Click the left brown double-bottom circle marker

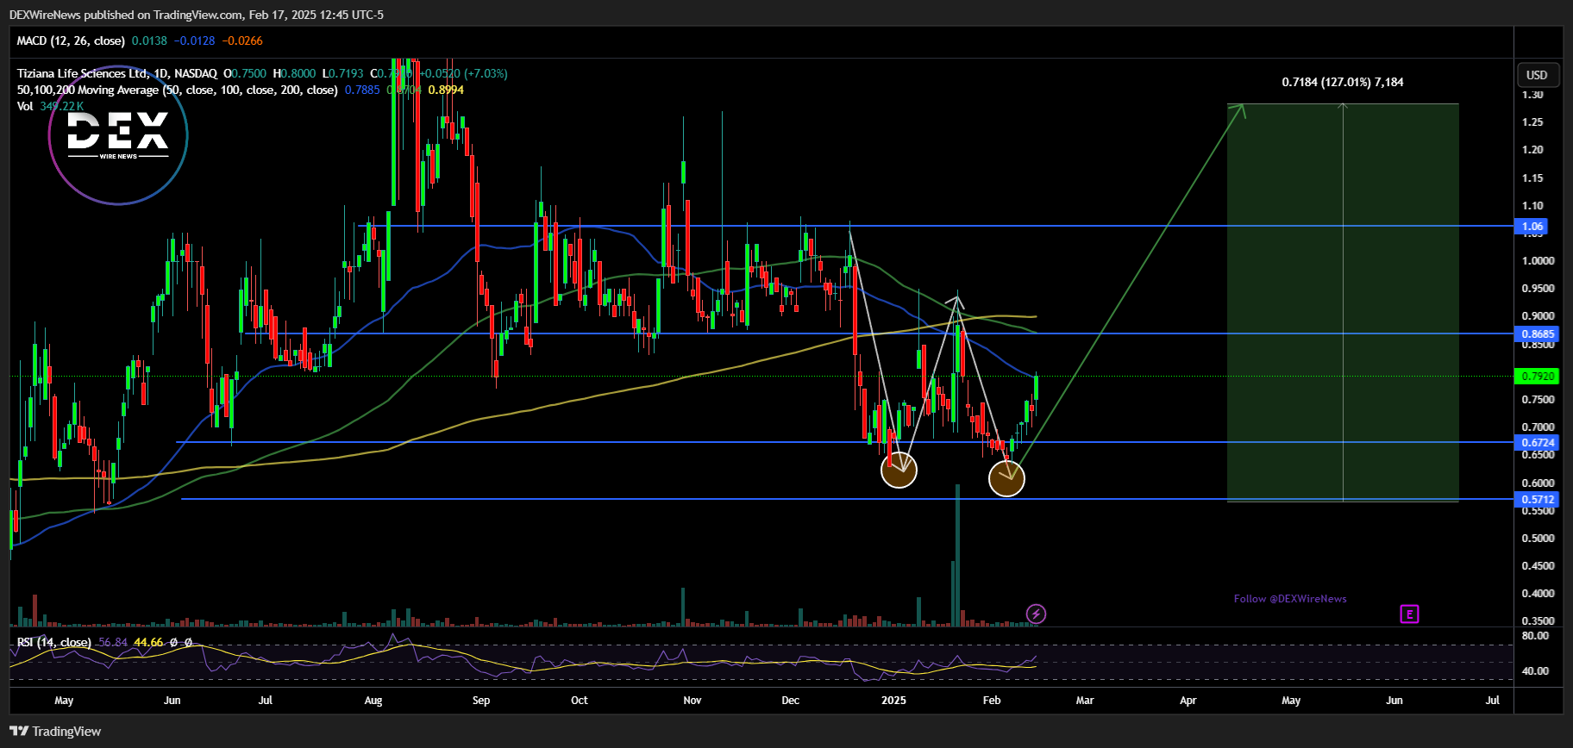click(x=899, y=470)
